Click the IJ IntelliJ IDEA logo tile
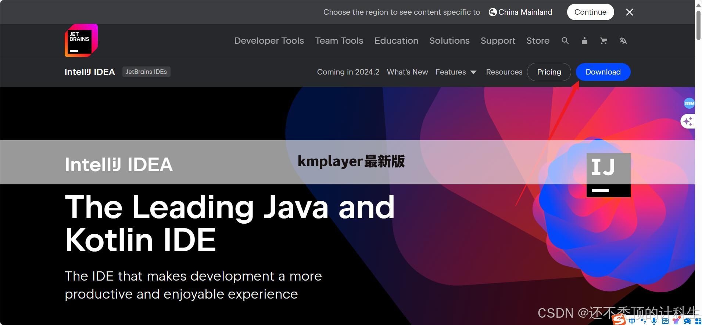This screenshot has height=325, width=702. [609, 175]
